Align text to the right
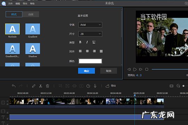This screenshot has height=125, width=188. tap(94, 51)
